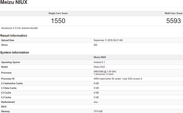Click the single-core score 1550
This screenshot has width=183, height=113.
click(x=58, y=21)
